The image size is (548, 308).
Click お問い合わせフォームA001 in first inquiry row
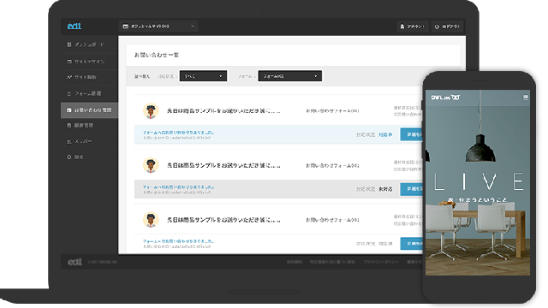point(332,111)
